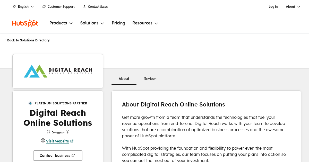Viewport: 309px width, 162px height.
Task: Click the back arrow before Solutions Directory
Action: point(5,40)
